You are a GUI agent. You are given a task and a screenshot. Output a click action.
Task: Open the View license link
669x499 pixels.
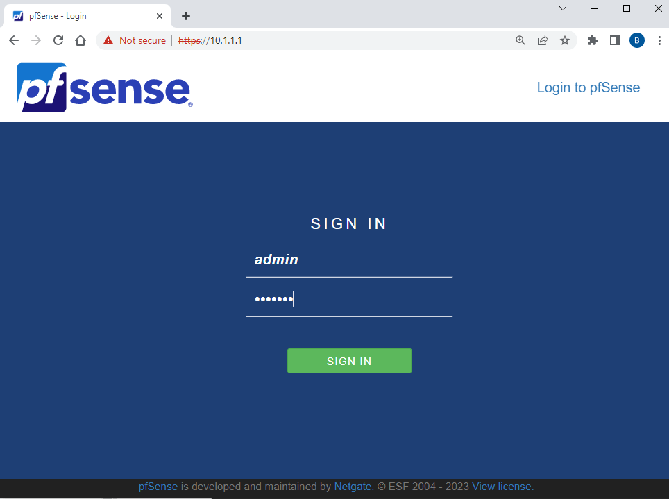pos(502,487)
